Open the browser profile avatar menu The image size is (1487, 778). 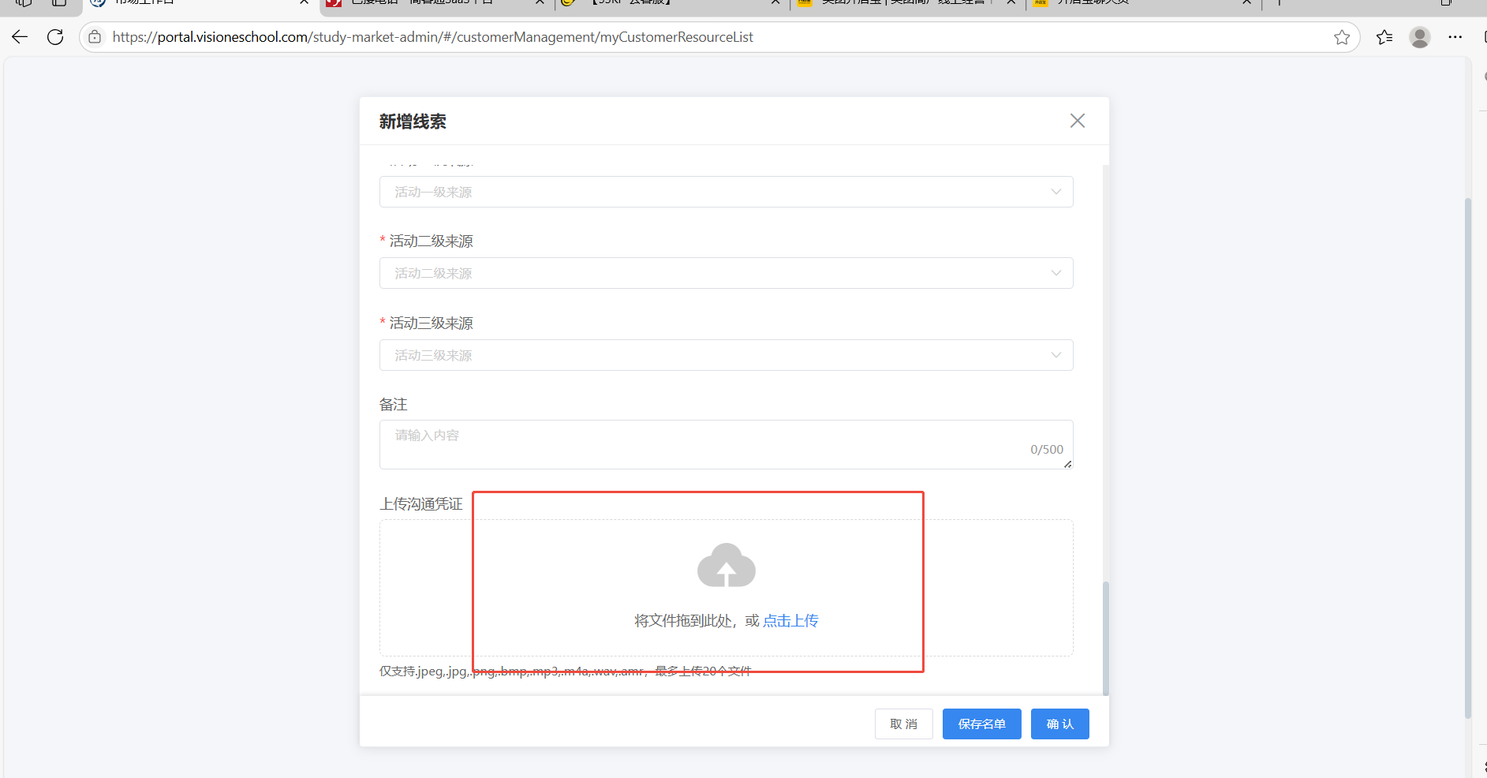point(1419,37)
